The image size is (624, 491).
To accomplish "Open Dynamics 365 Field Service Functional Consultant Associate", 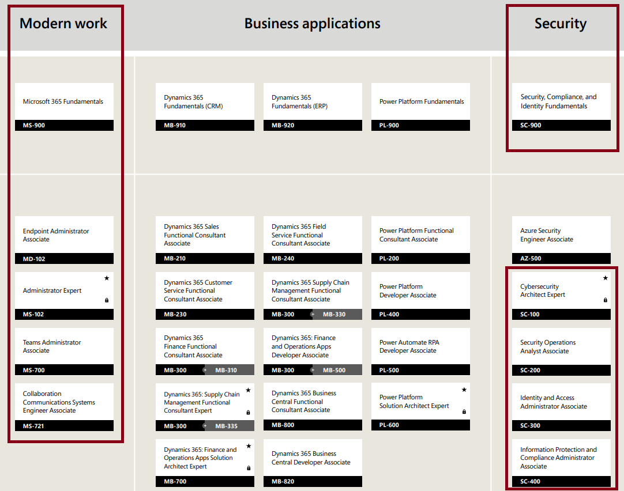I will click(x=300, y=235).
